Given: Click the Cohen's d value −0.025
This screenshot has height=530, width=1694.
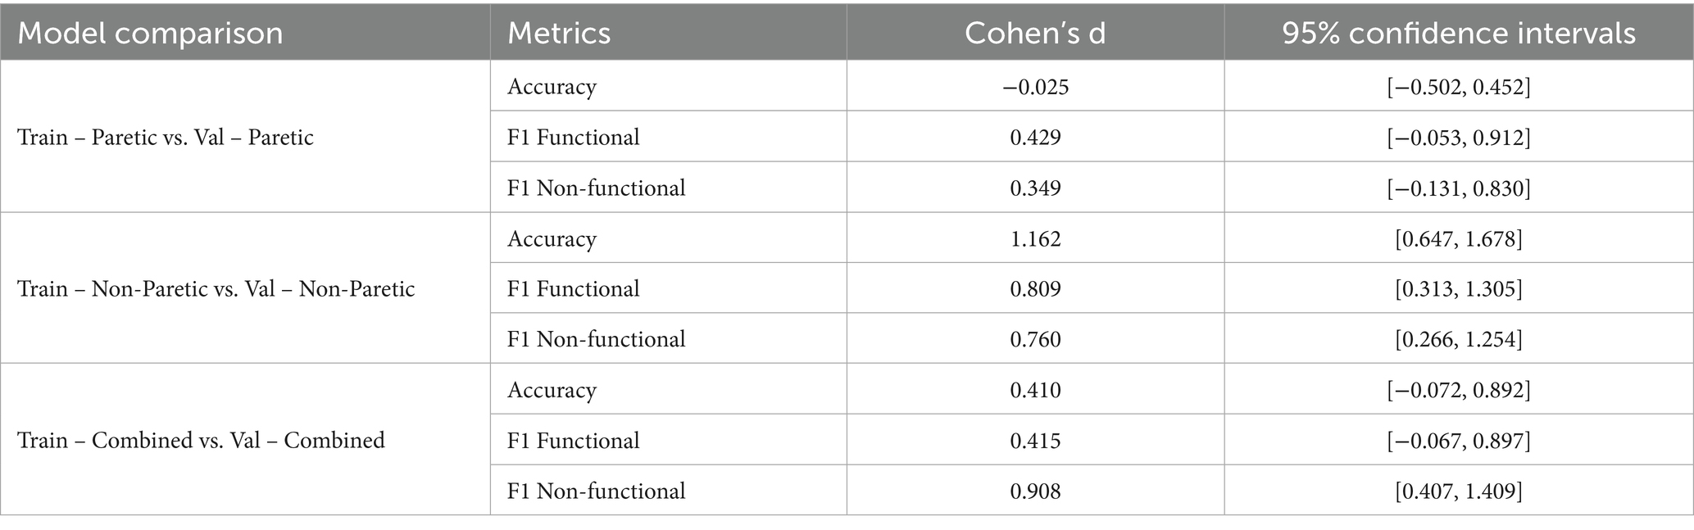Looking at the screenshot, I should click(1035, 87).
